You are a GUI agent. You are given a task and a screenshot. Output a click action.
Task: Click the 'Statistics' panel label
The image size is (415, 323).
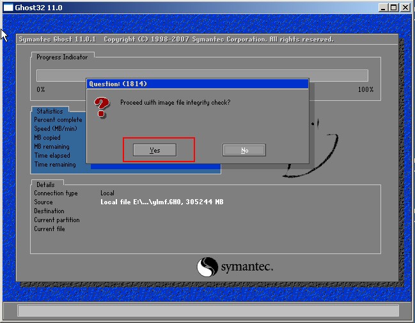pos(50,111)
